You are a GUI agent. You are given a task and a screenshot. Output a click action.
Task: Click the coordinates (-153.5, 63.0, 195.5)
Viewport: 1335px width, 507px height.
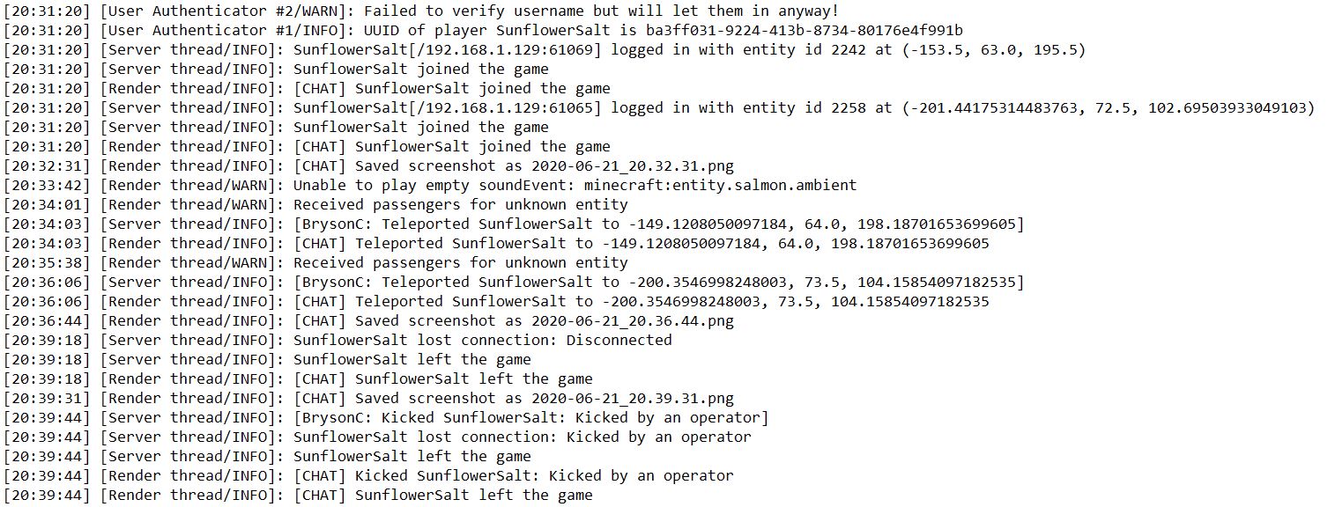click(994, 49)
